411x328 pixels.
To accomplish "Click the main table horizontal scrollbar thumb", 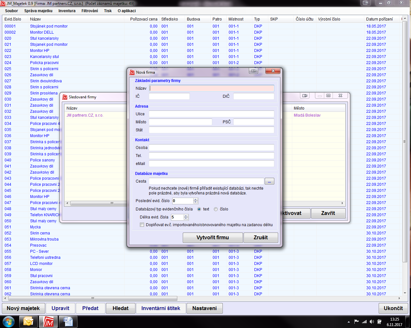I will (x=93, y=298).
